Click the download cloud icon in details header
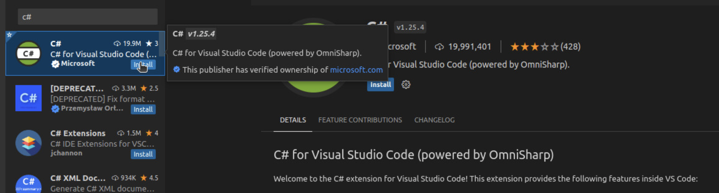This screenshot has height=193, width=719. point(439,47)
